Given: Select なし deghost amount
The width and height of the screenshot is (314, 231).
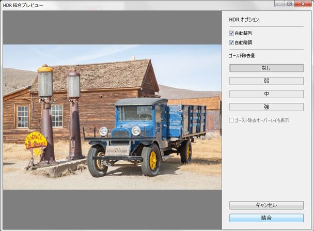Looking at the screenshot, I should coord(266,68).
